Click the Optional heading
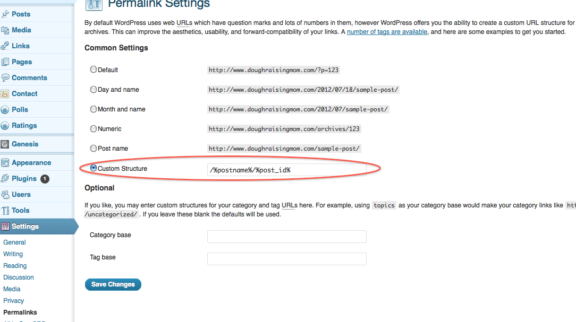 point(99,188)
